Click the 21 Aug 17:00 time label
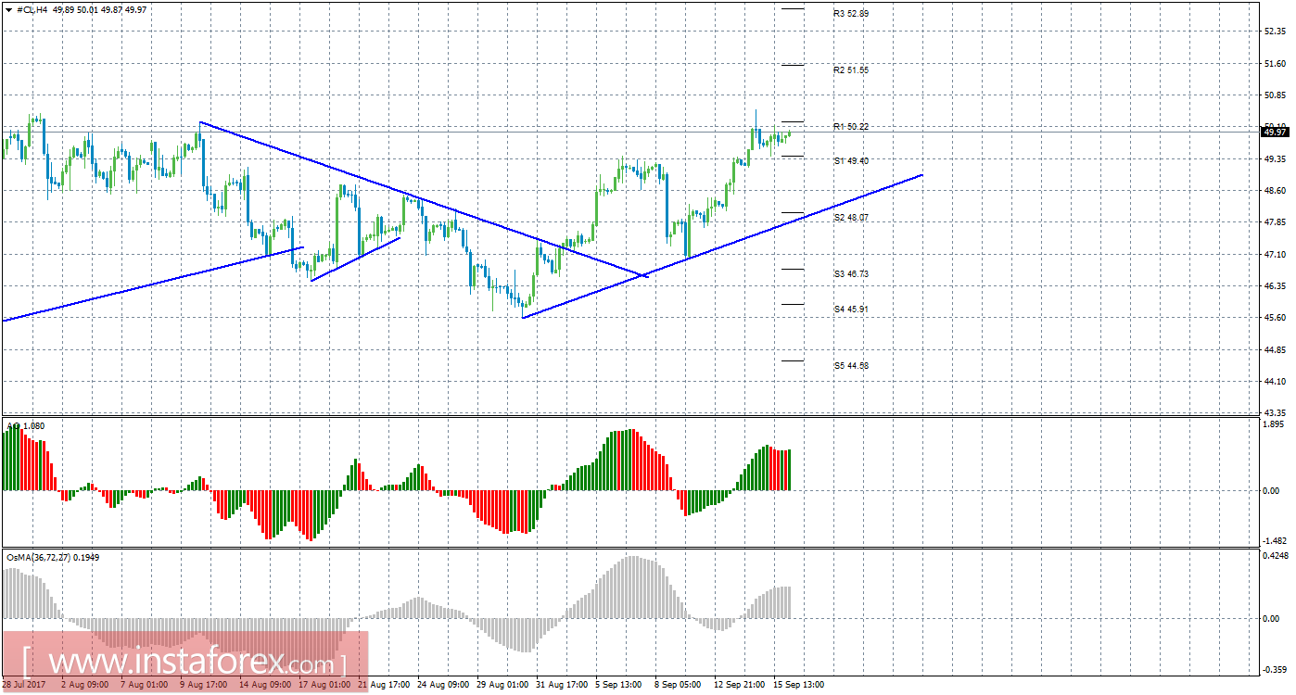 (x=385, y=685)
